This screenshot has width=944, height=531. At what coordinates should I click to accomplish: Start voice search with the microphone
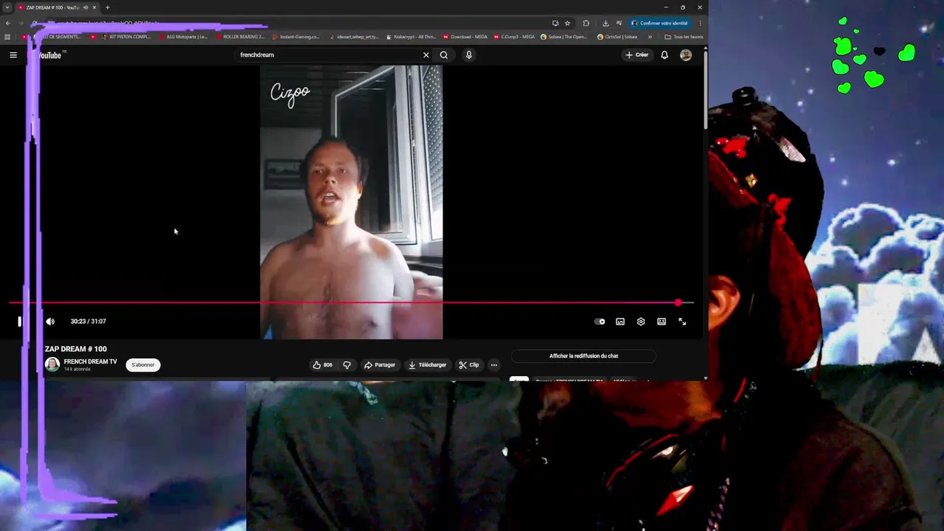pos(468,55)
